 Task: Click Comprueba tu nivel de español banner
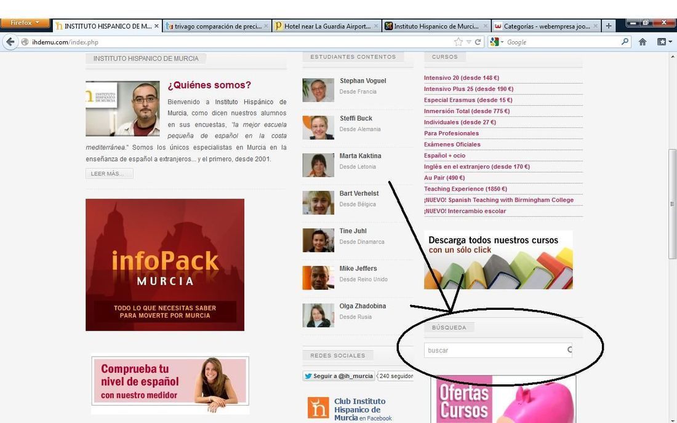170,384
